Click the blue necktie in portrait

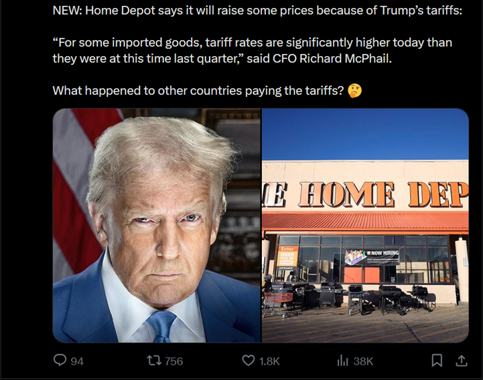[x=161, y=326]
